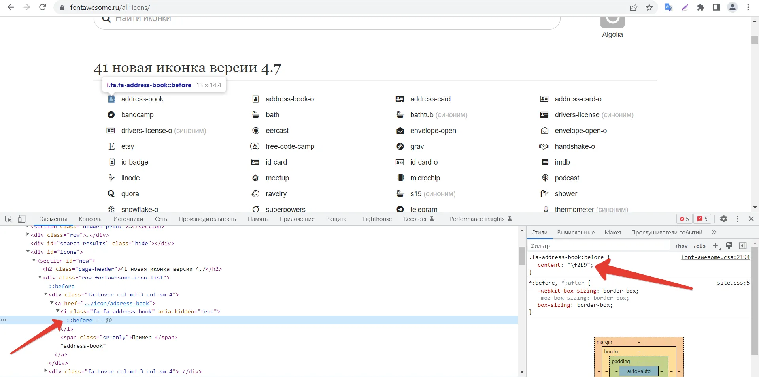Collapse the fontawesome-icon-list div node

point(40,277)
